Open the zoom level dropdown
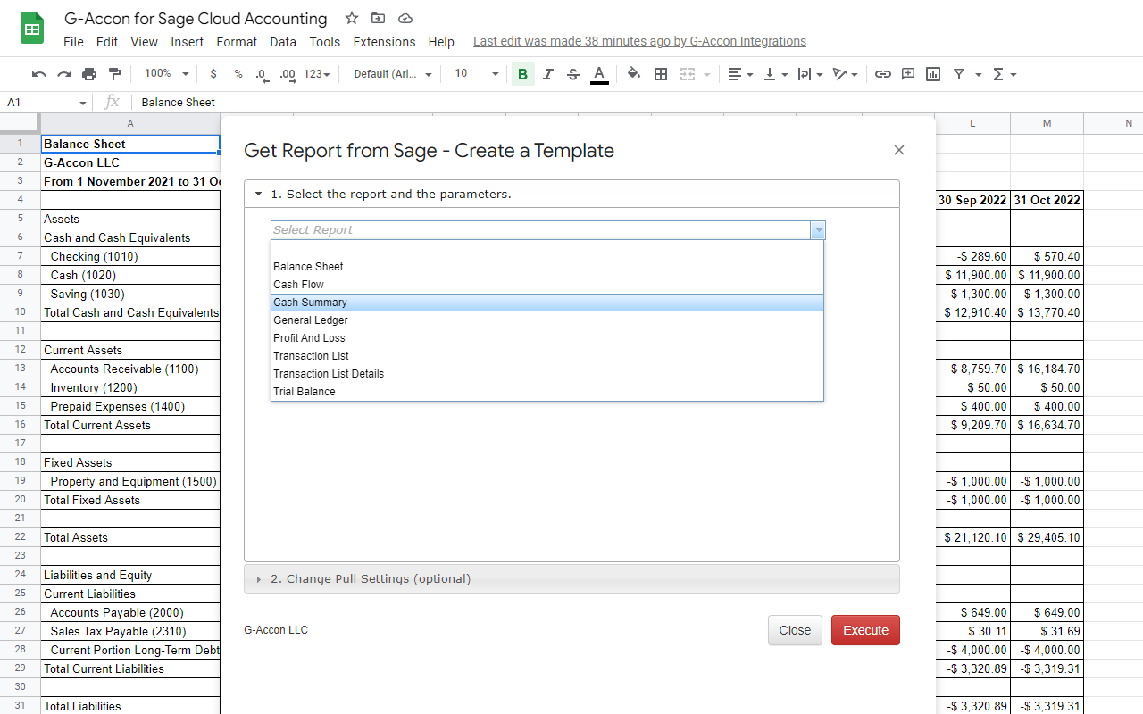Viewport: 1143px width, 714px height. click(x=167, y=74)
